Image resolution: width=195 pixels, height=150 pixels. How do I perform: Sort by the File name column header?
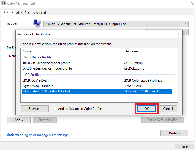coord(147,51)
